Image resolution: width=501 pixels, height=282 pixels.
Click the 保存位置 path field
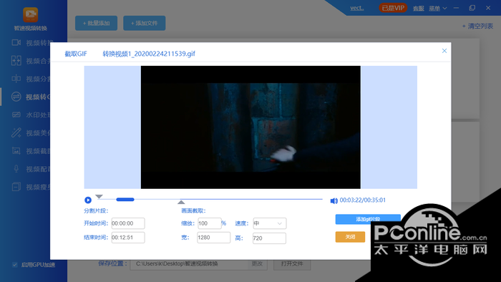pos(189,263)
